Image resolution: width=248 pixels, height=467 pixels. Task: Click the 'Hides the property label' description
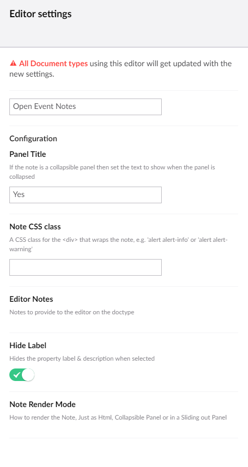(82, 359)
